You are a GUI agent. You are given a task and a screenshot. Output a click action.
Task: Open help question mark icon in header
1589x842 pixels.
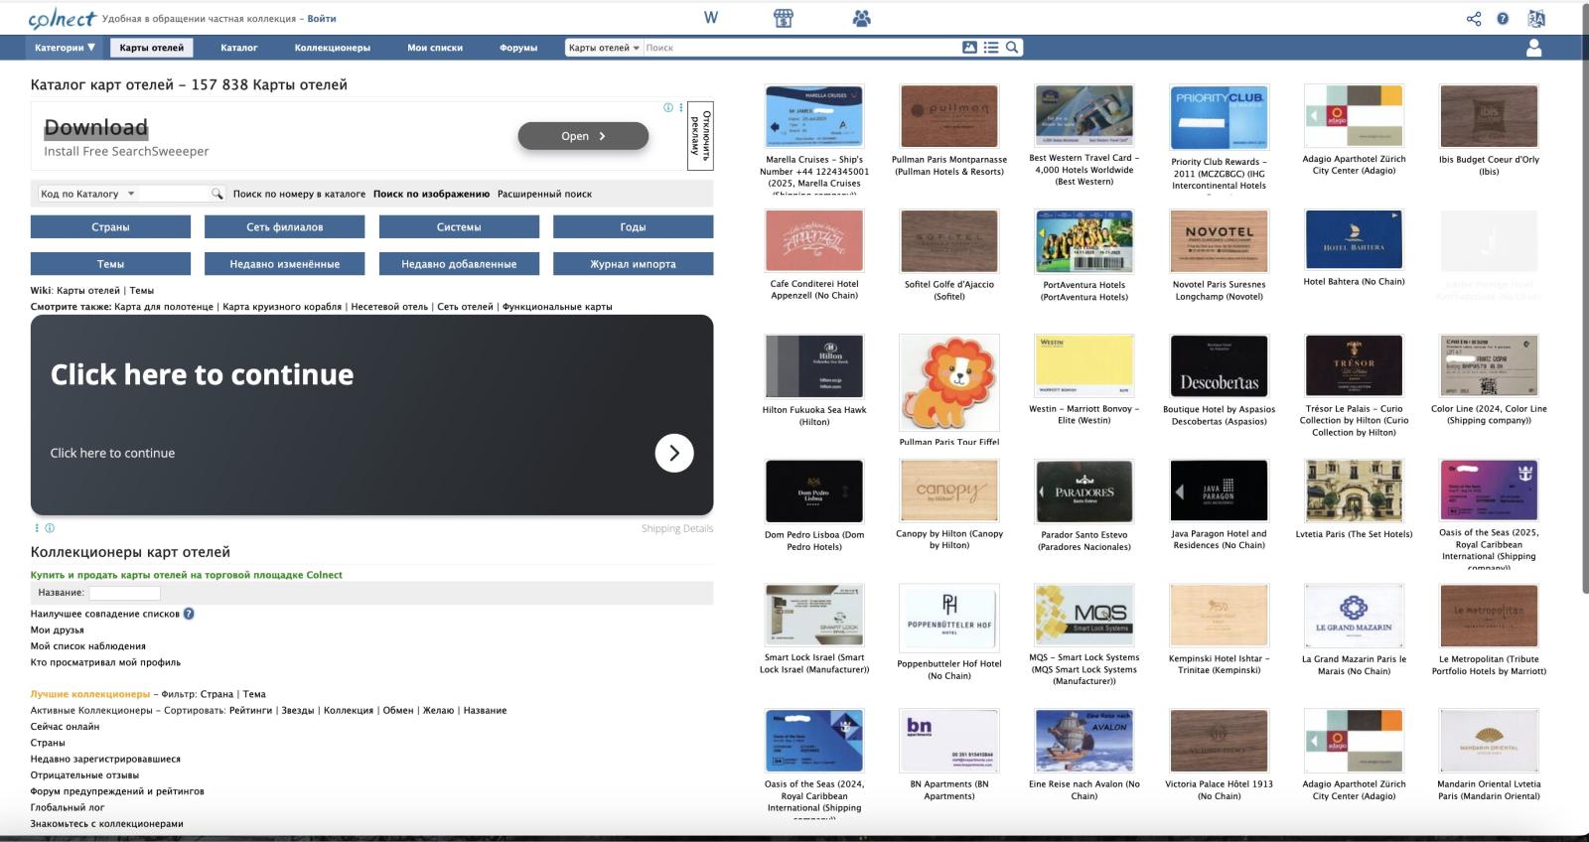tap(1503, 19)
